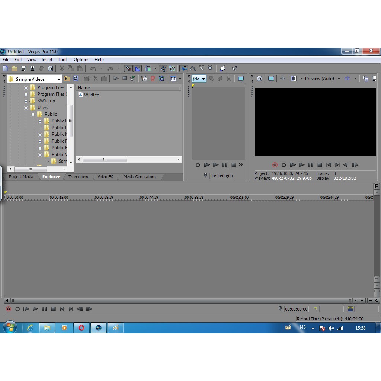Click the Internet Explorer taskbar icon

pyautogui.click(x=30, y=328)
